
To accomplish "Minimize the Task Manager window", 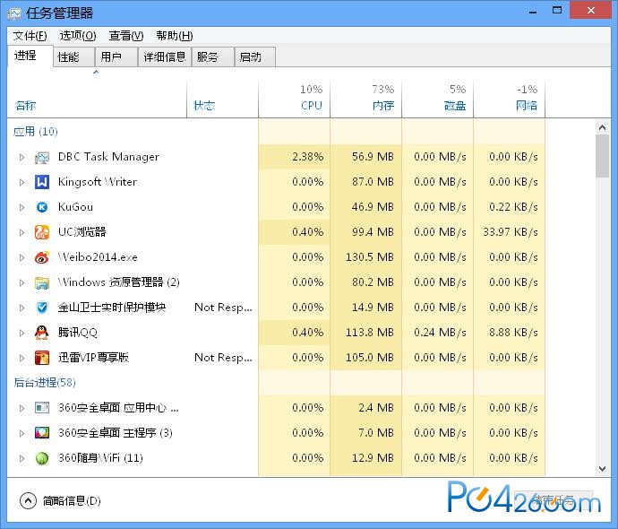I will pyautogui.click(x=533, y=11).
